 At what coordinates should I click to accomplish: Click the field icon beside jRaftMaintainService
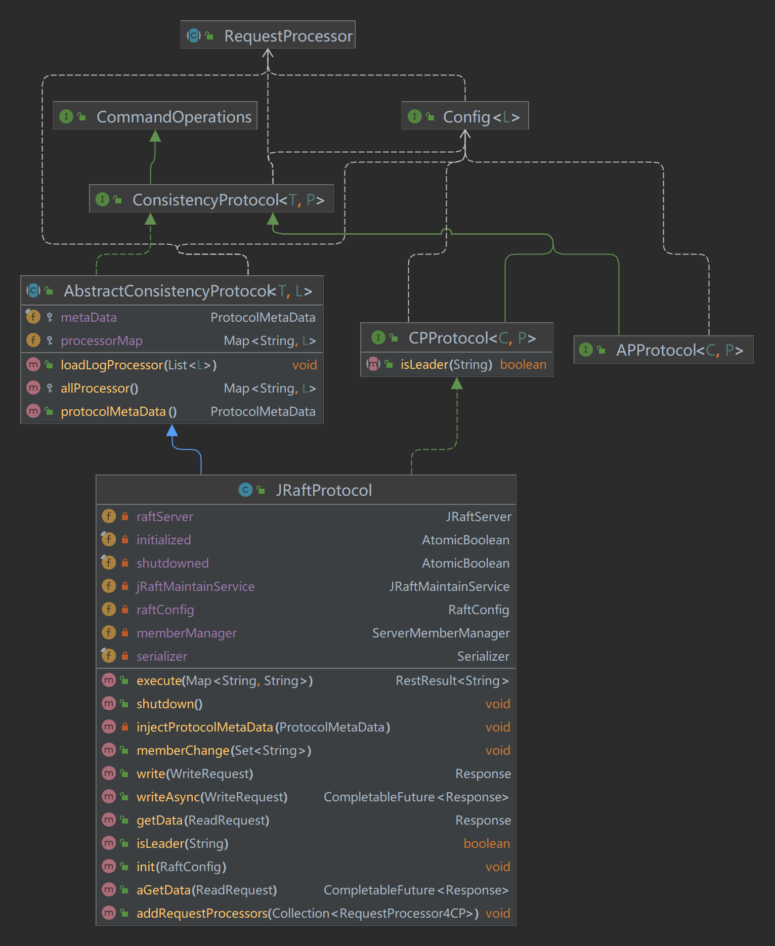(x=109, y=586)
